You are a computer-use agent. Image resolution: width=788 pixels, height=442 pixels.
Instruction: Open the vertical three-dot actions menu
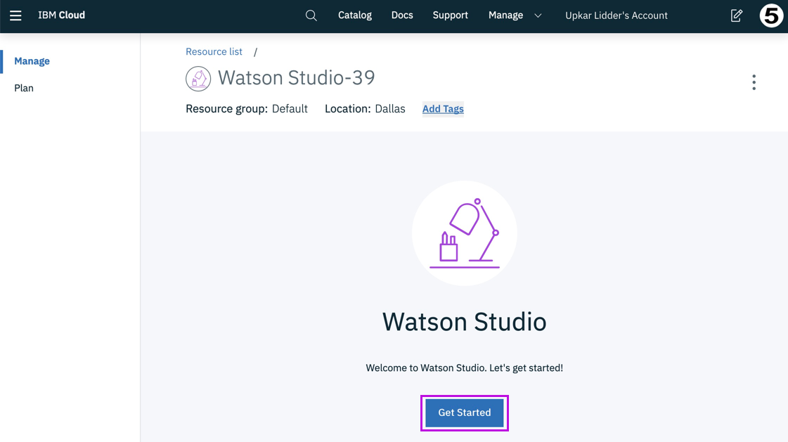[754, 82]
